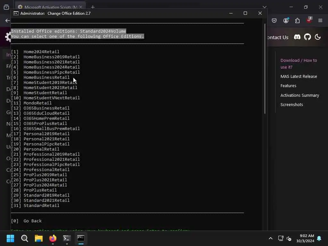The width and height of the screenshot is (328, 246).
Task: Click the [9] HomeStudentRetail entry
Action: point(39,93)
